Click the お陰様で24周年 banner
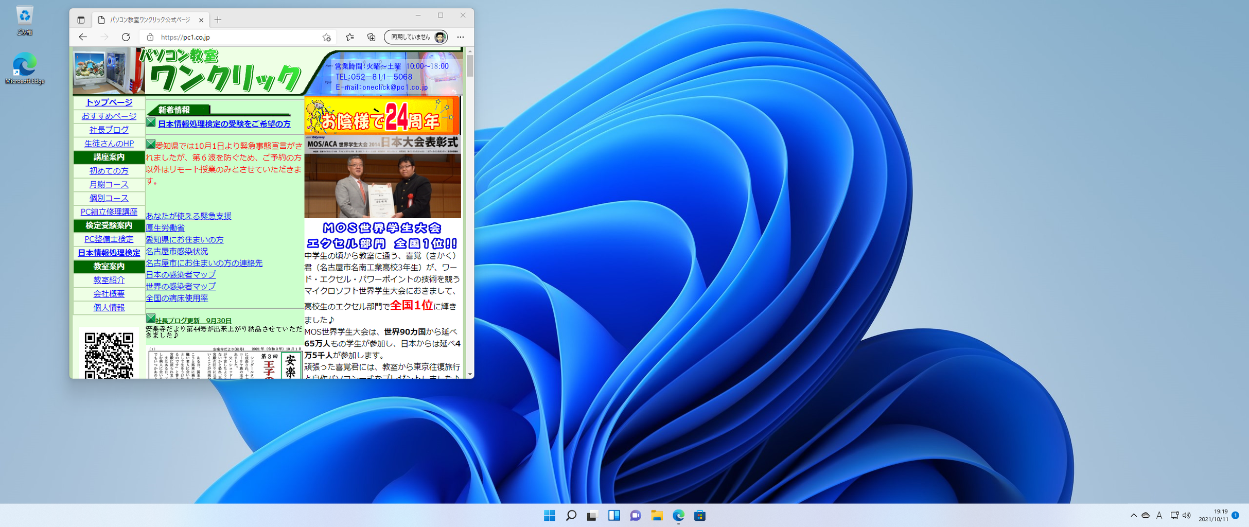 pyautogui.click(x=381, y=115)
